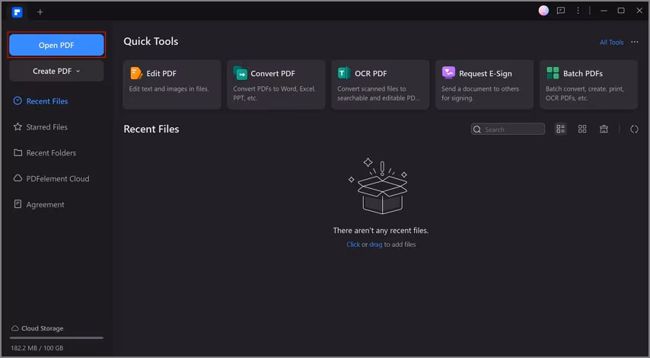
Task: Open the Convert PDF tool icon
Action: click(241, 74)
